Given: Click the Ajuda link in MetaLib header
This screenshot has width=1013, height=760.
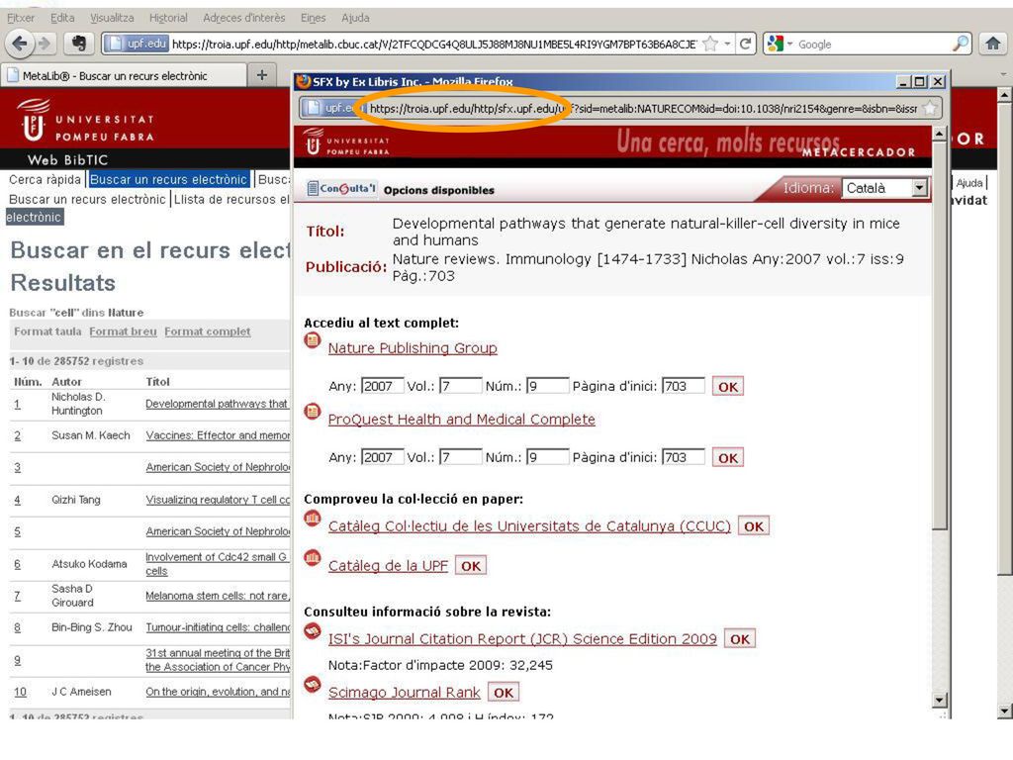Looking at the screenshot, I should [969, 183].
